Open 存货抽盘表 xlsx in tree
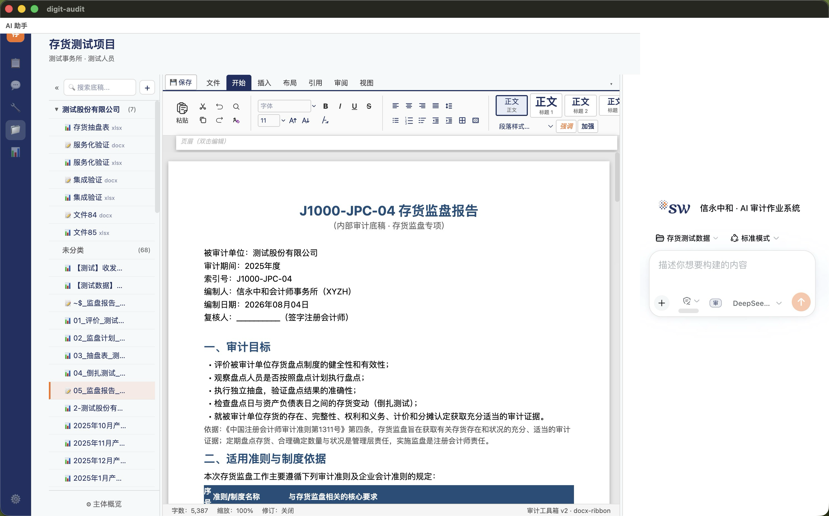The image size is (829, 516). coord(102,127)
